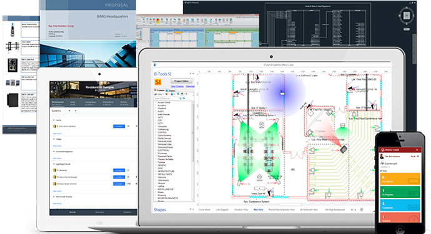Select the Computers category row
Image resolution: width=431 pixels, height=234 pixels.
pos(162,126)
